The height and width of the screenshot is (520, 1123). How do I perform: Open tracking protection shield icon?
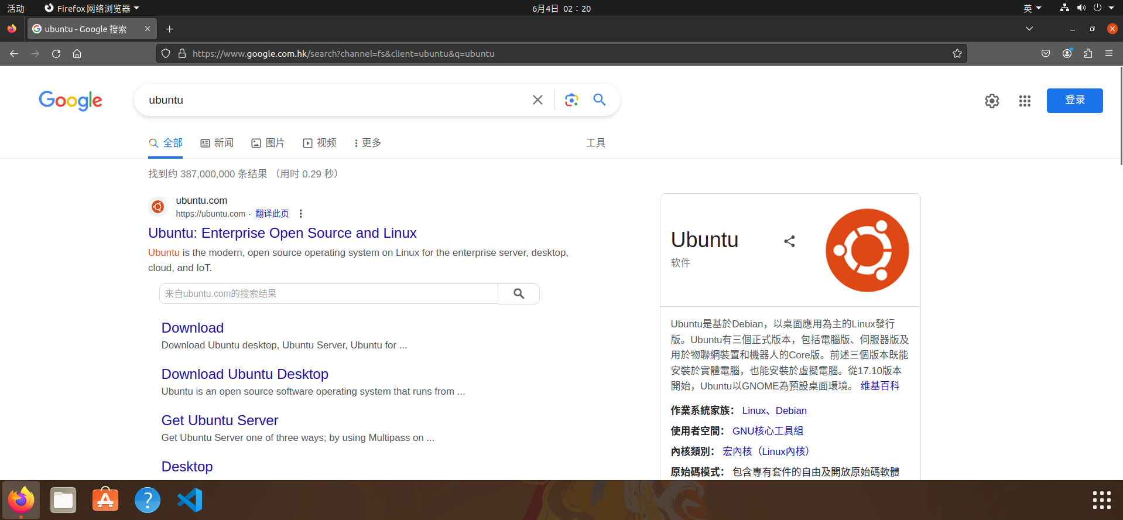166,53
